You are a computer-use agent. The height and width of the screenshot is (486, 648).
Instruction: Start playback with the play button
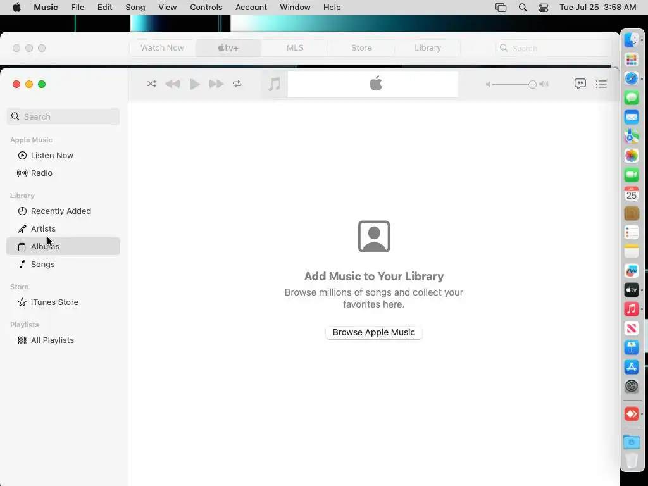[x=194, y=84]
